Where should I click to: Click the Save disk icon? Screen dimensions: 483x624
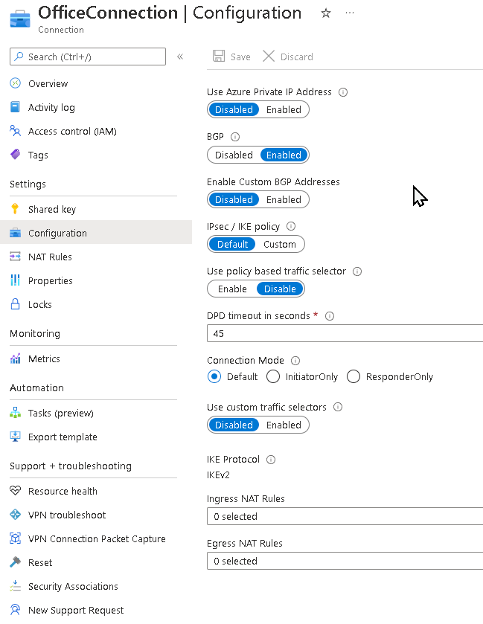(x=219, y=56)
